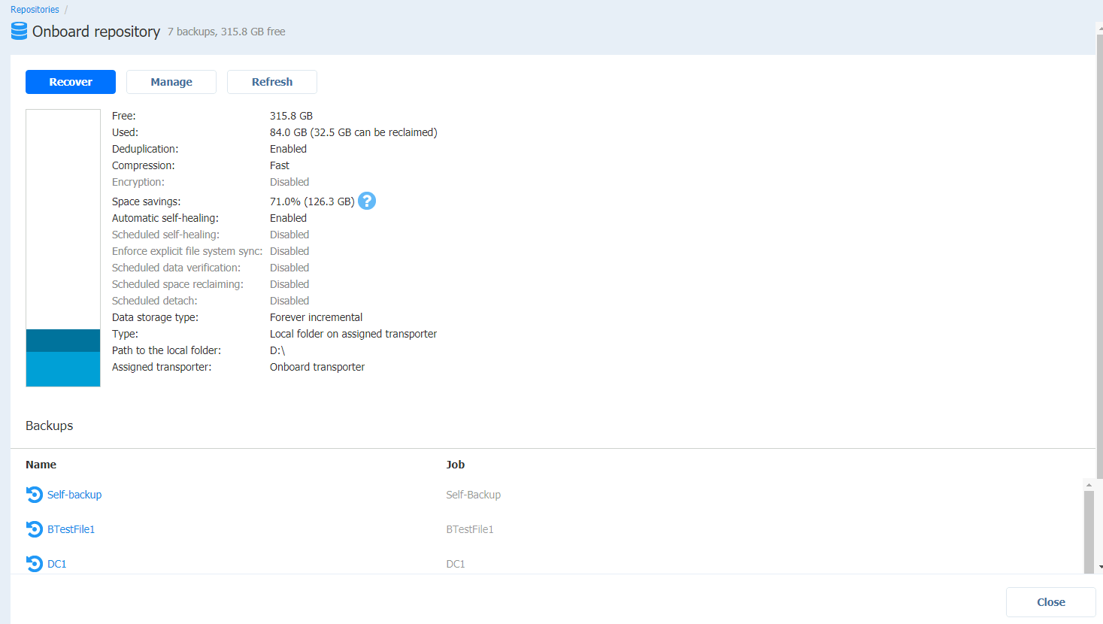Click the light blue used space bar segment
The image size is (1103, 624).
click(63, 369)
